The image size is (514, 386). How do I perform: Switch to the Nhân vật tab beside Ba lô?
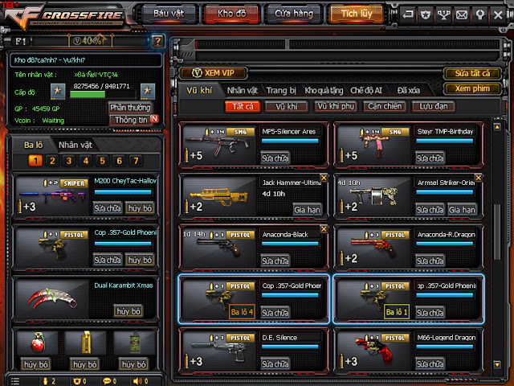click(75, 145)
